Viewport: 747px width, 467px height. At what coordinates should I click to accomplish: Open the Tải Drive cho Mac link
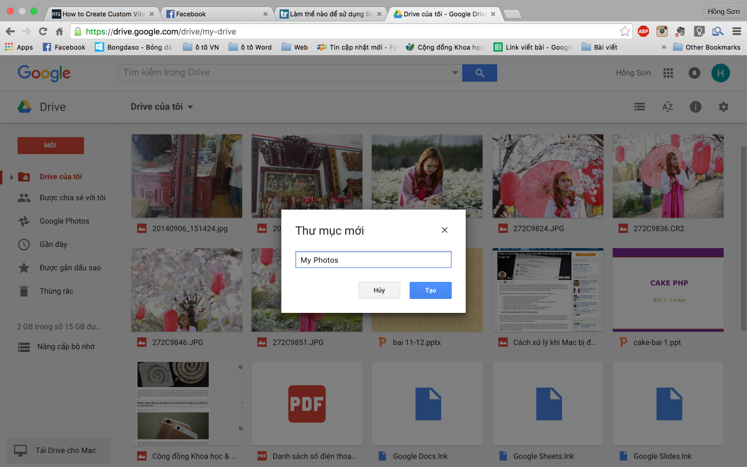[x=66, y=450]
